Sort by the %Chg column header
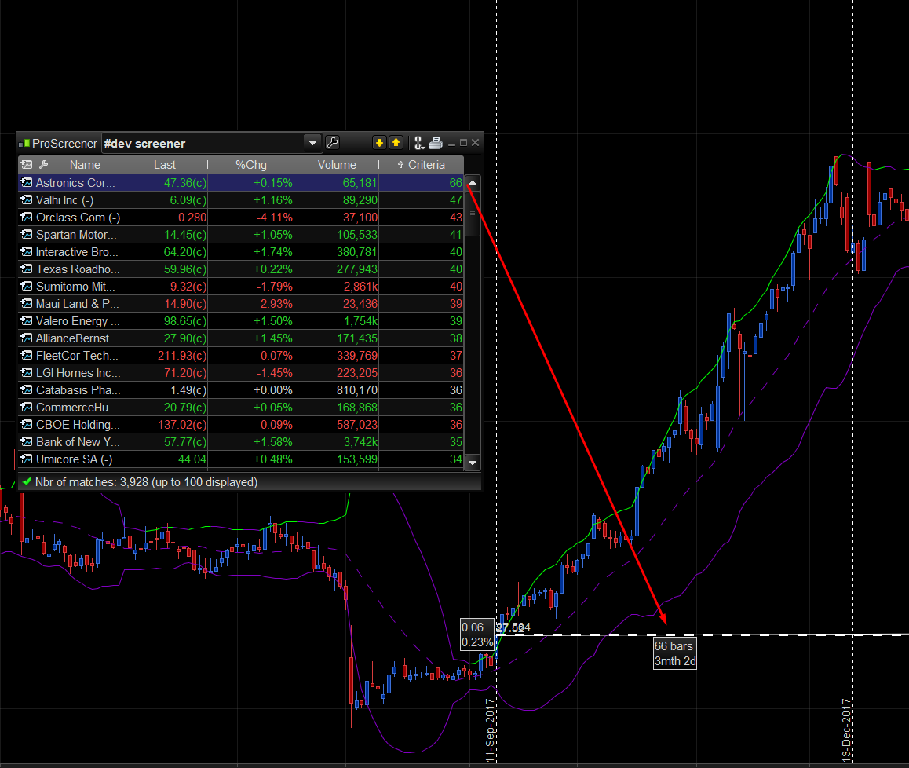This screenshot has height=768, width=909. (x=251, y=165)
